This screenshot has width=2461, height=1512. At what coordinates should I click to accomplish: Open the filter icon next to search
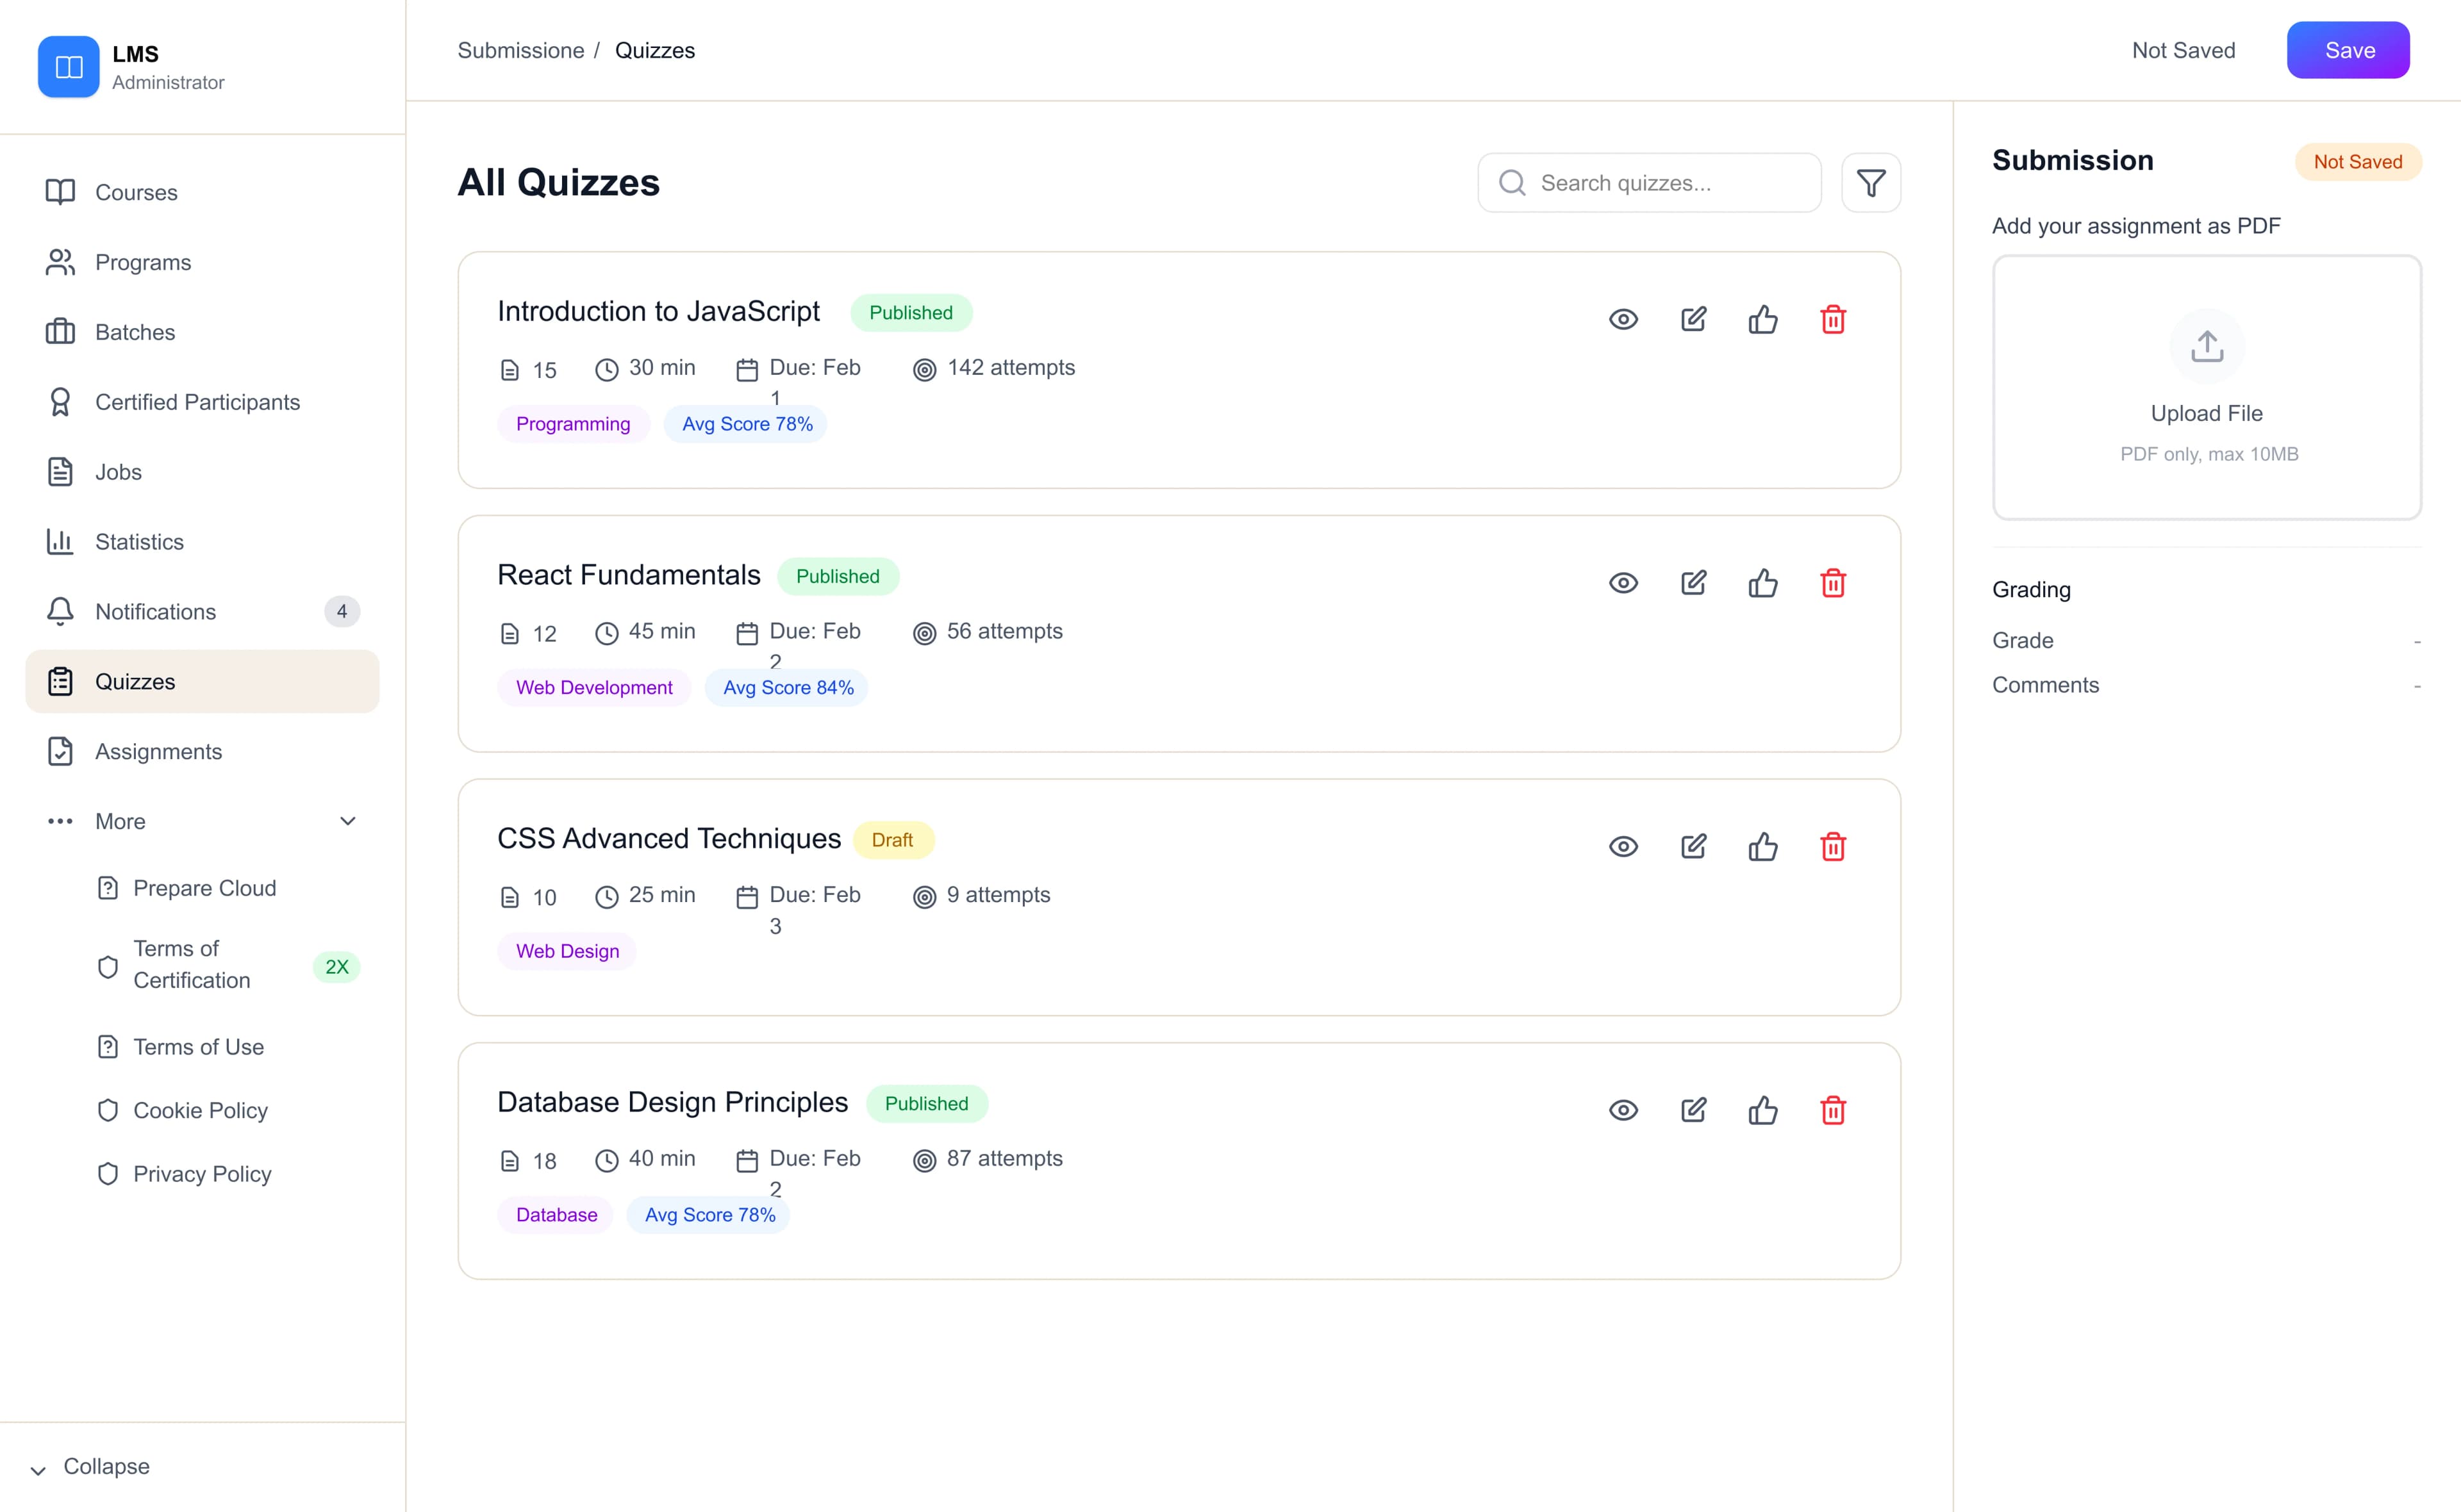pos(1871,182)
